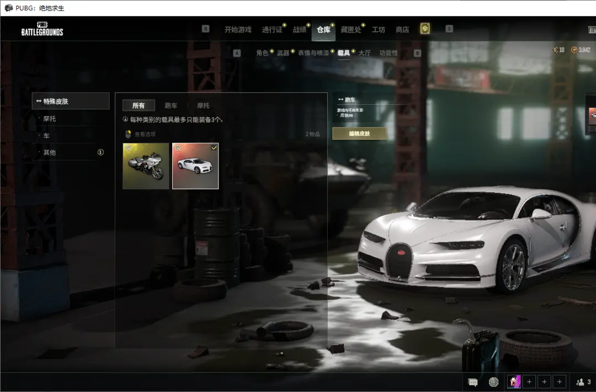Open the 通行证 tab

(x=272, y=30)
